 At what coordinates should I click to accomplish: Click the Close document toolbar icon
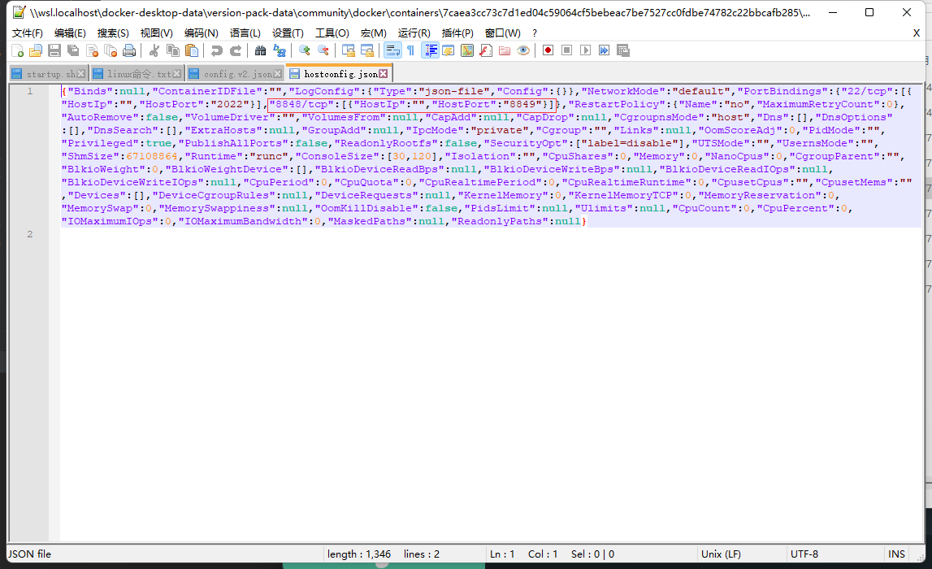[92, 50]
